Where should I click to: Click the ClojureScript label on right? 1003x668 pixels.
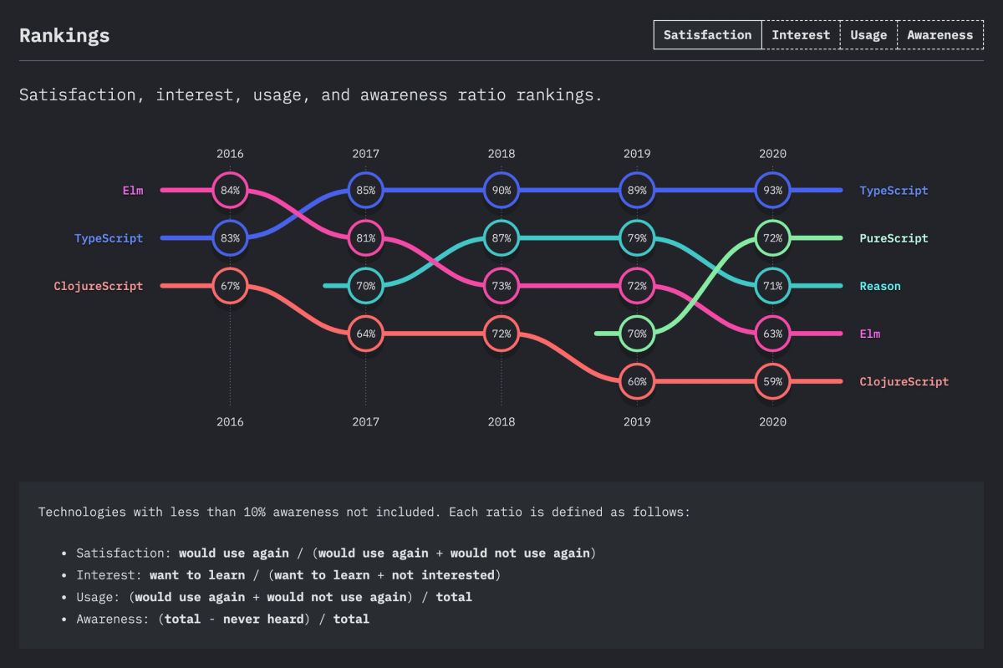click(904, 381)
